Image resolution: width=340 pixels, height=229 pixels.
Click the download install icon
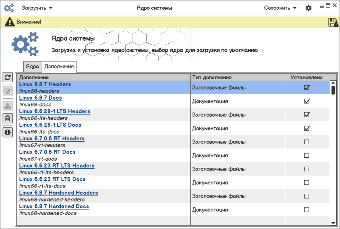[7, 105]
